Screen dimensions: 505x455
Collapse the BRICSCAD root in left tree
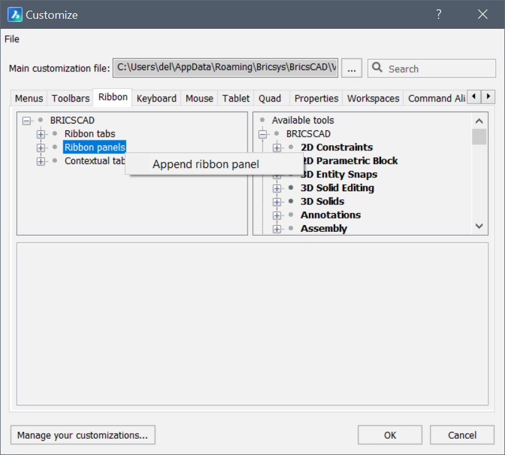coord(27,120)
